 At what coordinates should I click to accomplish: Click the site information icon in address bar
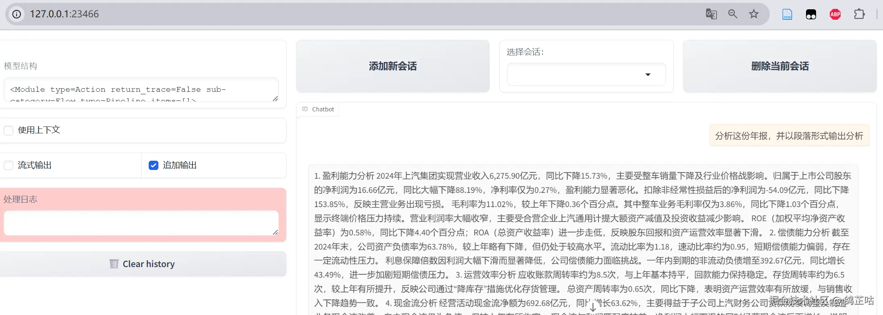coord(17,14)
